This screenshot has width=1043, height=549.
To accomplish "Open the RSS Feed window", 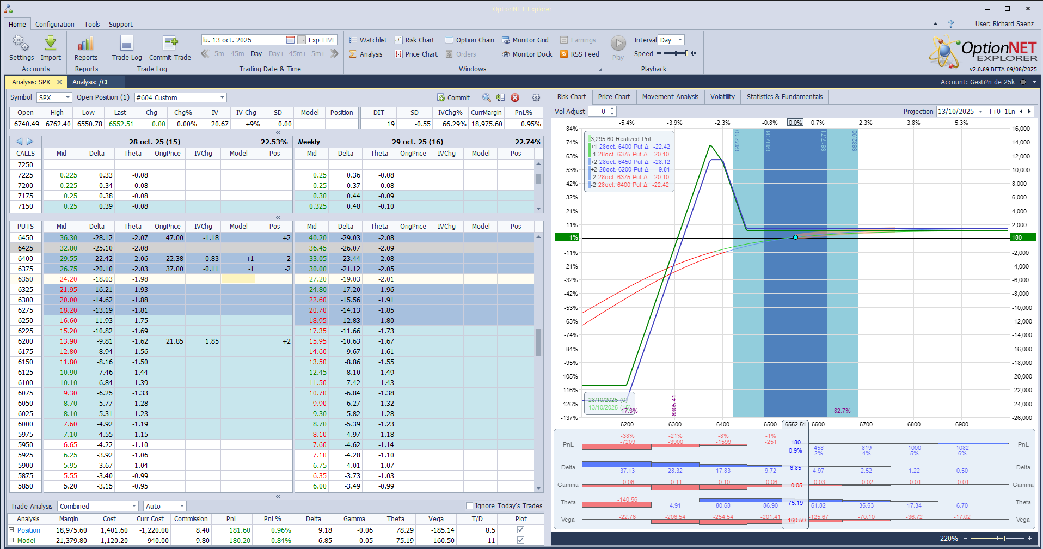I will tap(579, 54).
